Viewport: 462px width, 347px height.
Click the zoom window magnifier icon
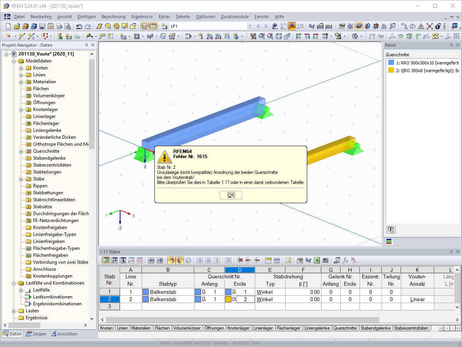262,36
